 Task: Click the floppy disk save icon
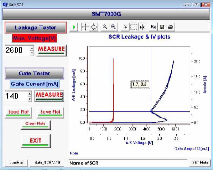click(162, 27)
